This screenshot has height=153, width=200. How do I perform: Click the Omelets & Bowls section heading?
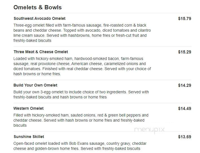[x=38, y=7]
